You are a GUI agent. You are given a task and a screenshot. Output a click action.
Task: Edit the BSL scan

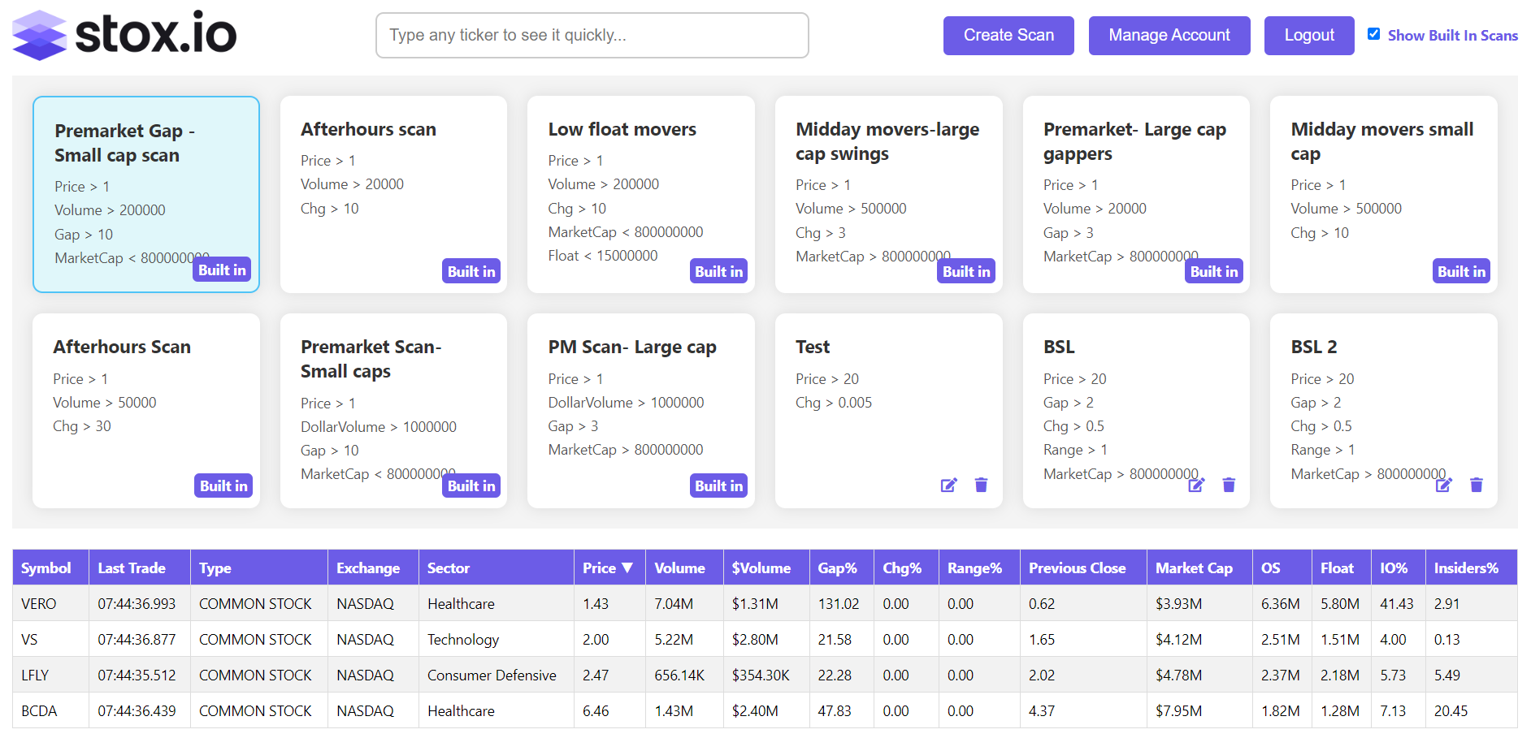coord(1196,485)
